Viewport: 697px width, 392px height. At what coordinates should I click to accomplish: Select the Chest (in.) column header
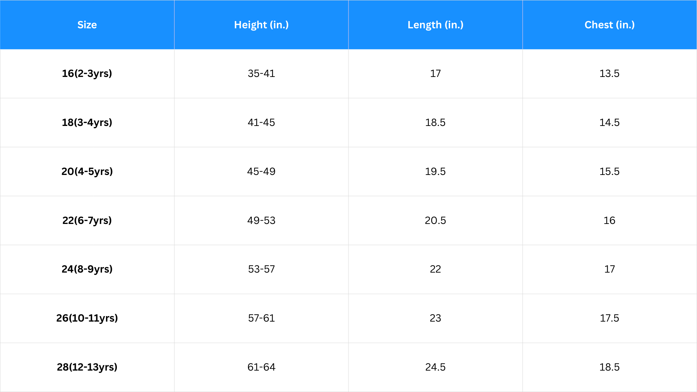pyautogui.click(x=610, y=25)
